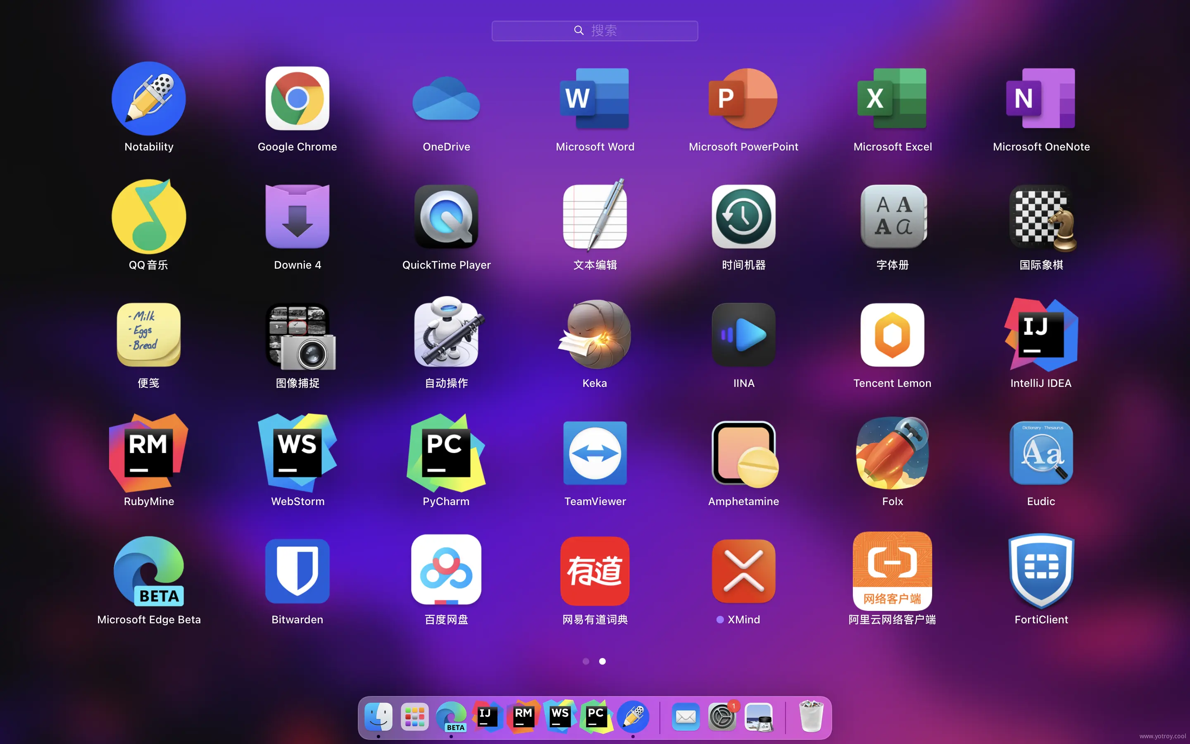Open IINA media player

pyautogui.click(x=743, y=335)
